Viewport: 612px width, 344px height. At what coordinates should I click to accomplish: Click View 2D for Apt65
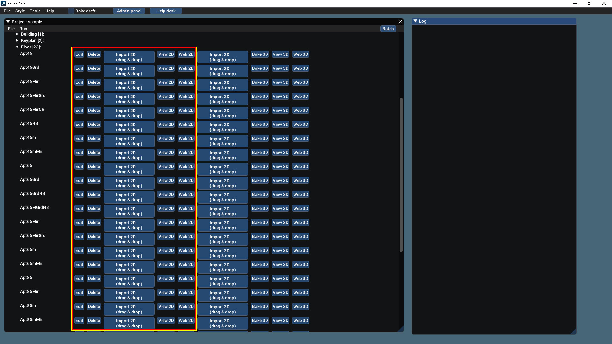point(166,166)
